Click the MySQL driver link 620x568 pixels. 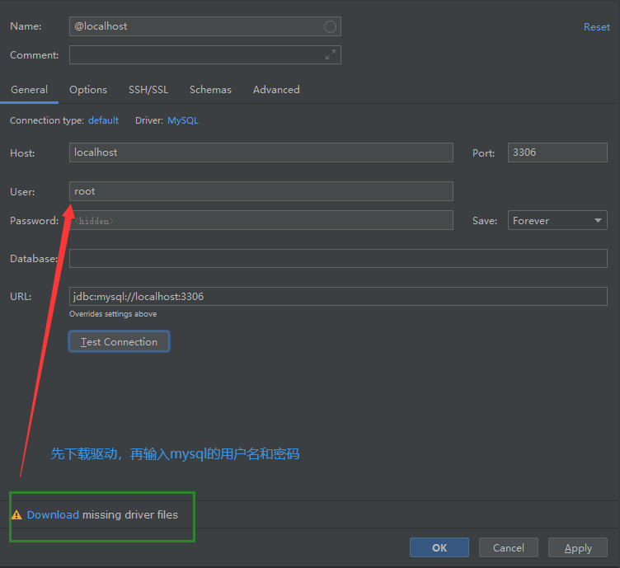pyautogui.click(x=182, y=120)
